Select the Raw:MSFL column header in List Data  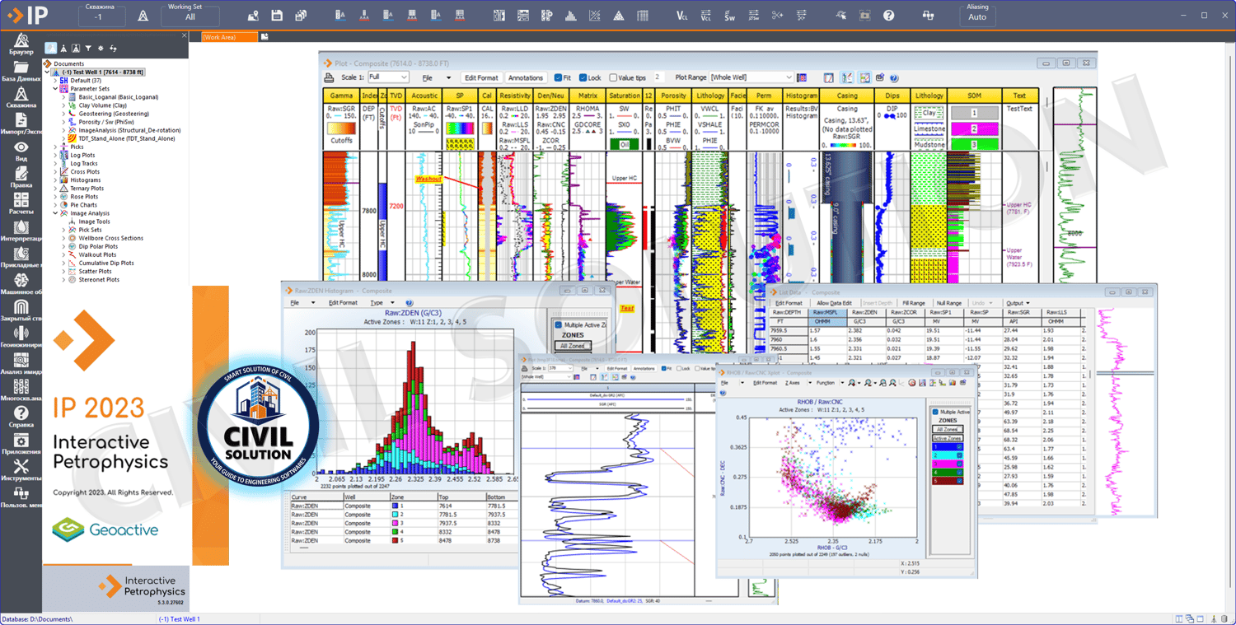(x=826, y=313)
